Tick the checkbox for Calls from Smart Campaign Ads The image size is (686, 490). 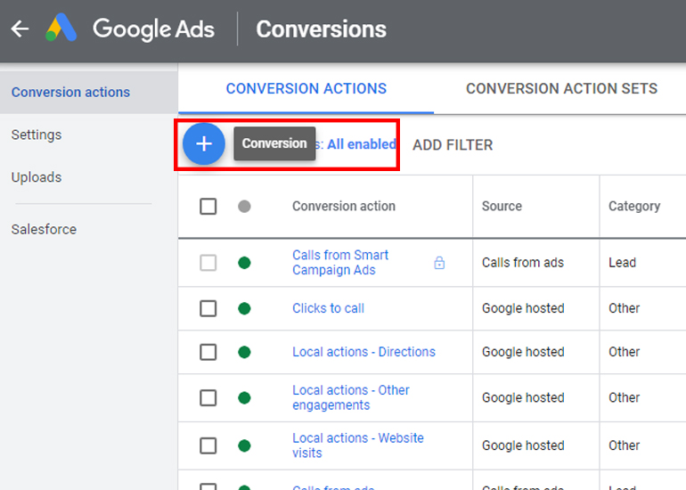click(208, 263)
